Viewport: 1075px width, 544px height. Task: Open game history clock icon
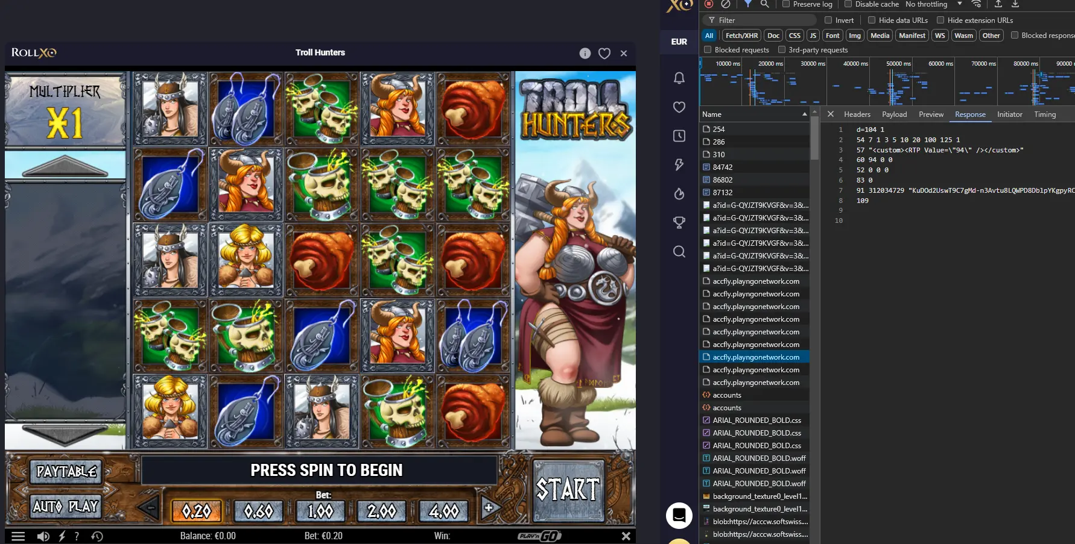coord(97,536)
